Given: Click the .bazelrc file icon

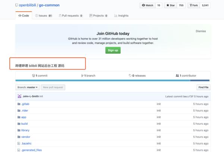Looking at the screenshot, I should point(19,143).
